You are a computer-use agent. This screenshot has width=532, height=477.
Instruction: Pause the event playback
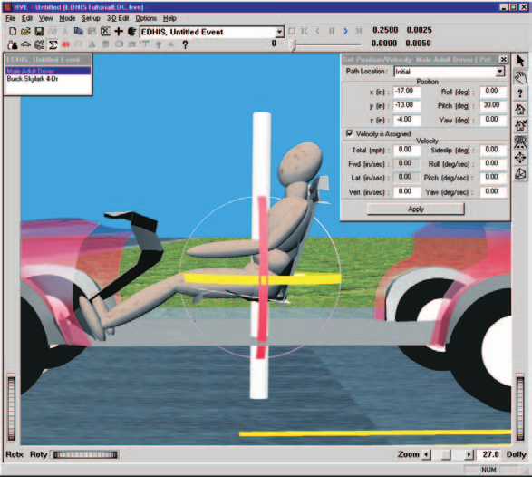pyautogui.click(x=332, y=31)
